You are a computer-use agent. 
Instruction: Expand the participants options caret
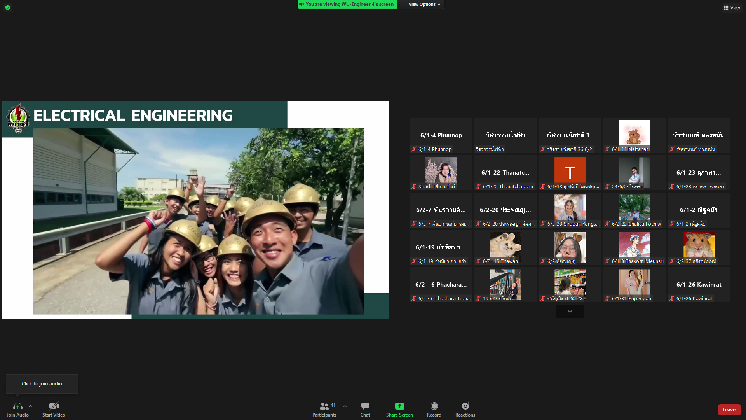(x=345, y=406)
